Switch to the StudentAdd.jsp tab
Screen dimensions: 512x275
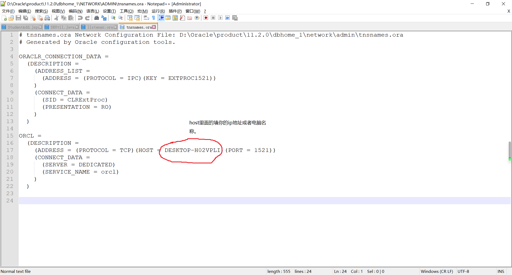pyautogui.click(x=23, y=27)
